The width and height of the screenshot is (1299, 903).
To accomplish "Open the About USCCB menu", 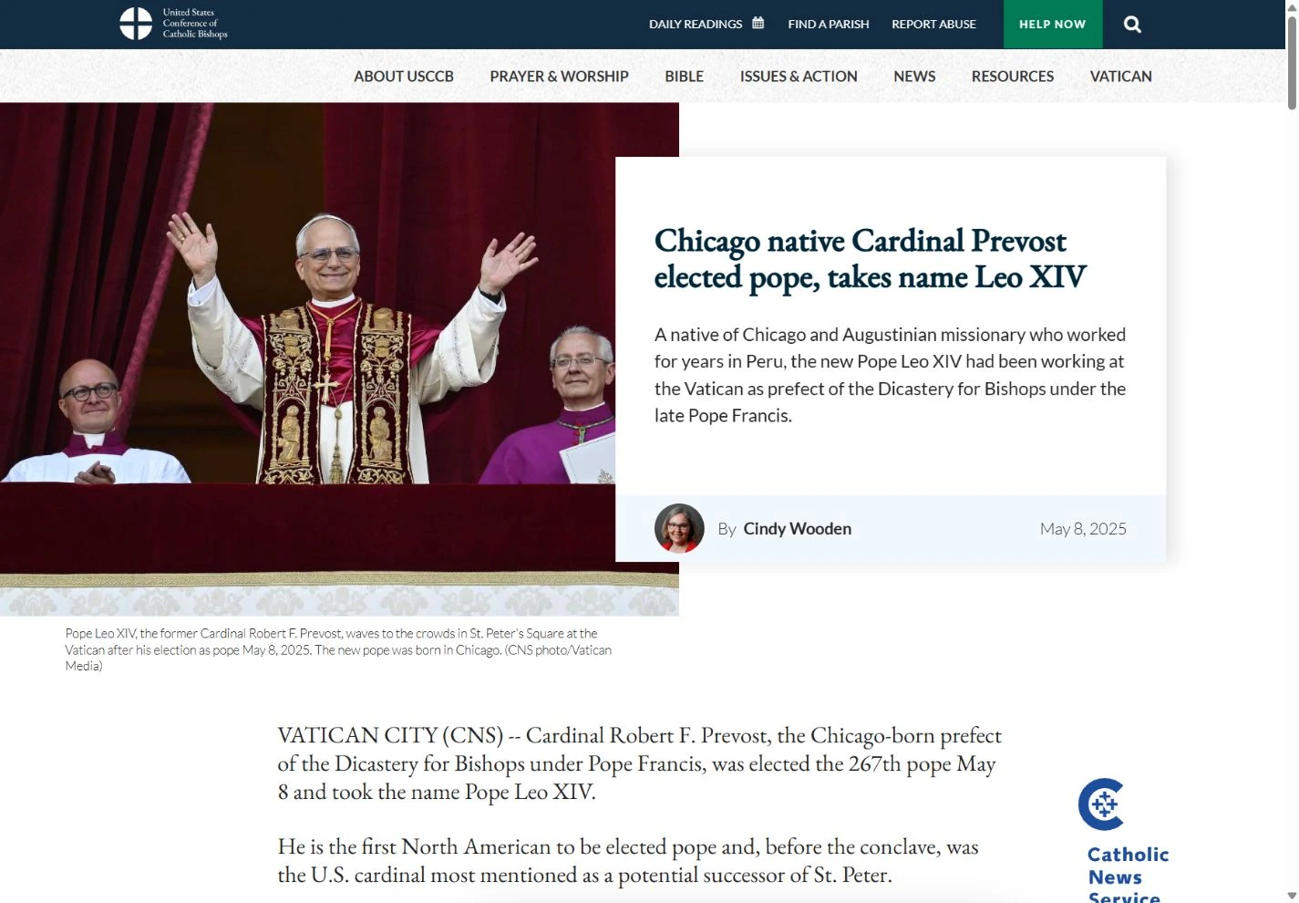I will click(404, 77).
